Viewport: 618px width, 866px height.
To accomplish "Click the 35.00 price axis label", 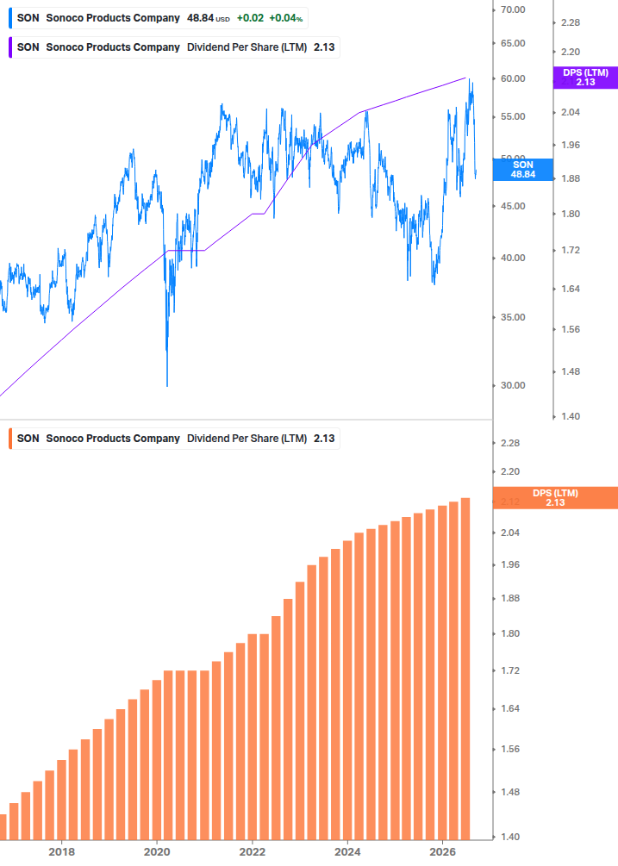I will [513, 317].
